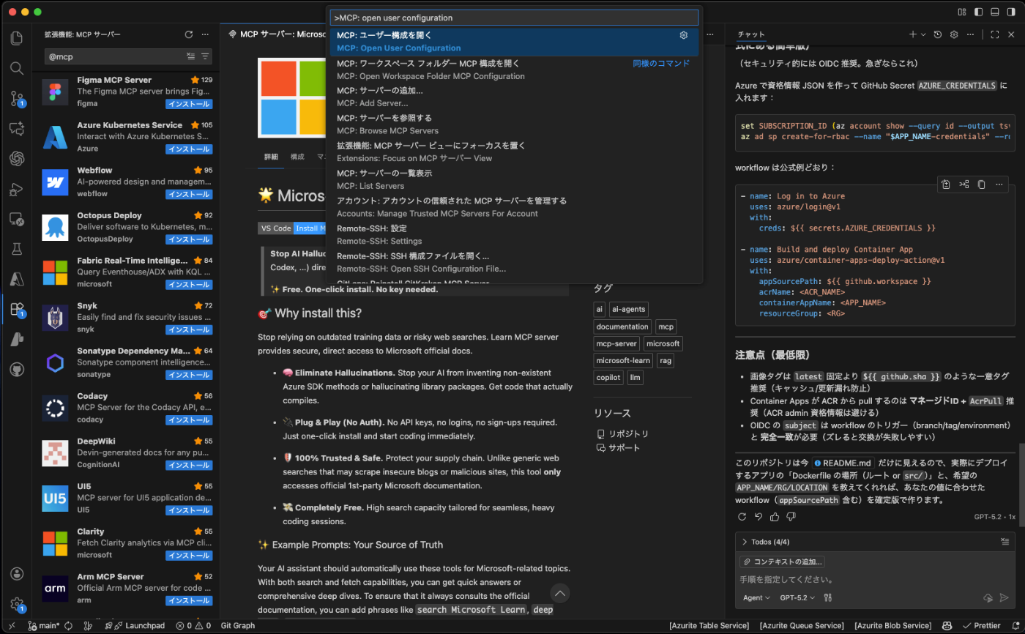Screen dimensions: 1025x634
Task: Select MCP: Add Server command
Action: point(514,97)
